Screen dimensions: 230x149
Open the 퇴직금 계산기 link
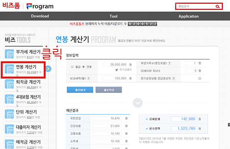click(x=28, y=82)
